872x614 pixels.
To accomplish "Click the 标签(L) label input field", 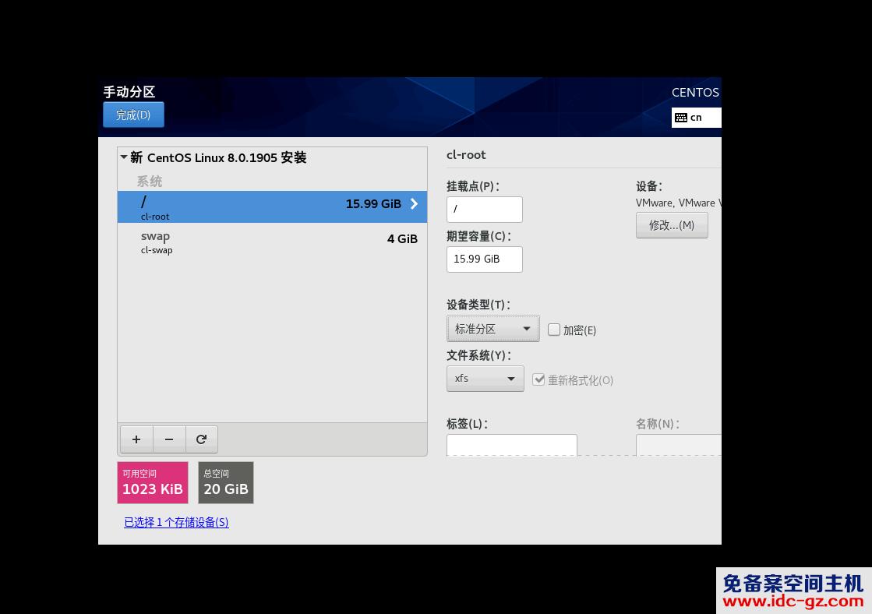I will 512,445.
